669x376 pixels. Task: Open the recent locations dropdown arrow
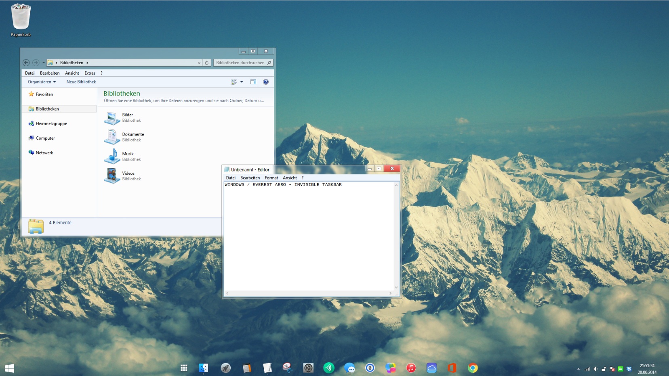pyautogui.click(x=43, y=63)
